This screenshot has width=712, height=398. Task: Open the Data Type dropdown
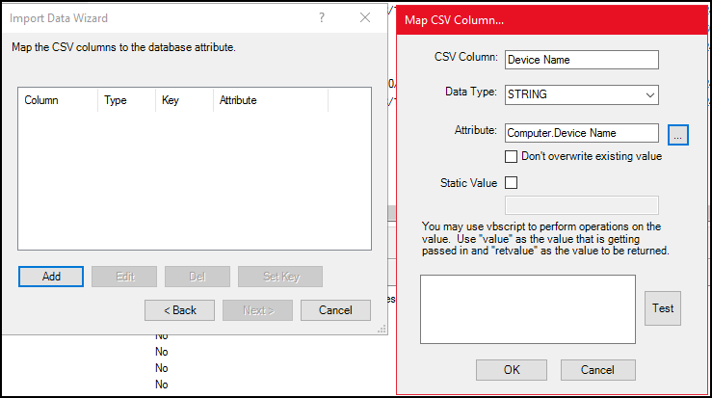pos(581,94)
